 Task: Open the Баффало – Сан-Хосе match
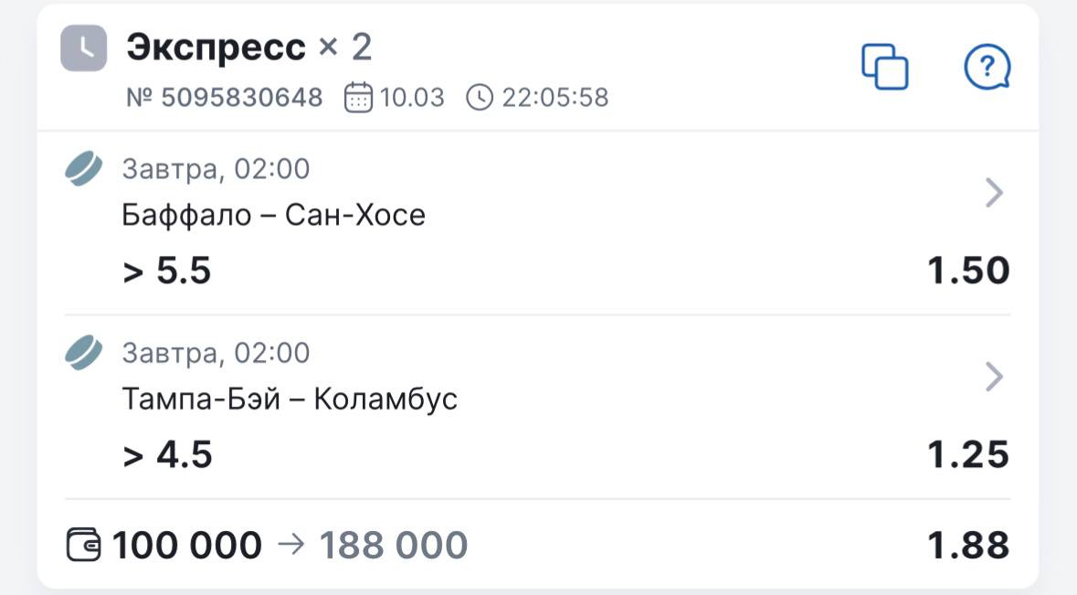tap(273, 216)
